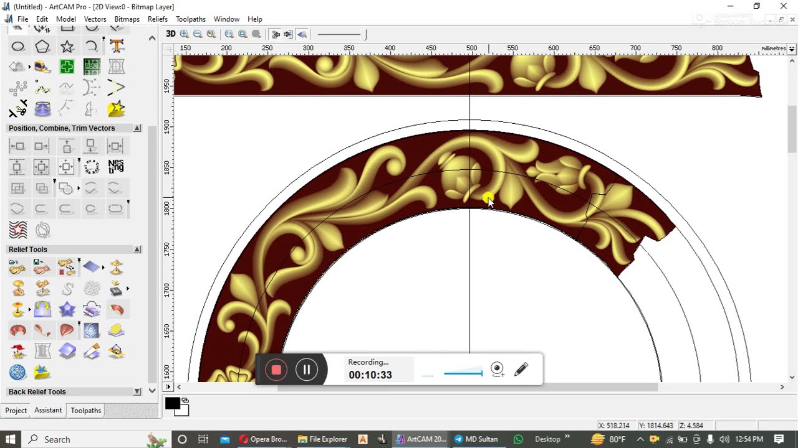Switch to the 3D view
Viewport: 798px width, 448px height.
[x=170, y=34]
